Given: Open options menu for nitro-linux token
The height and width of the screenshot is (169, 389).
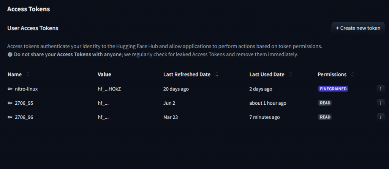Looking at the screenshot, I should (x=380, y=89).
